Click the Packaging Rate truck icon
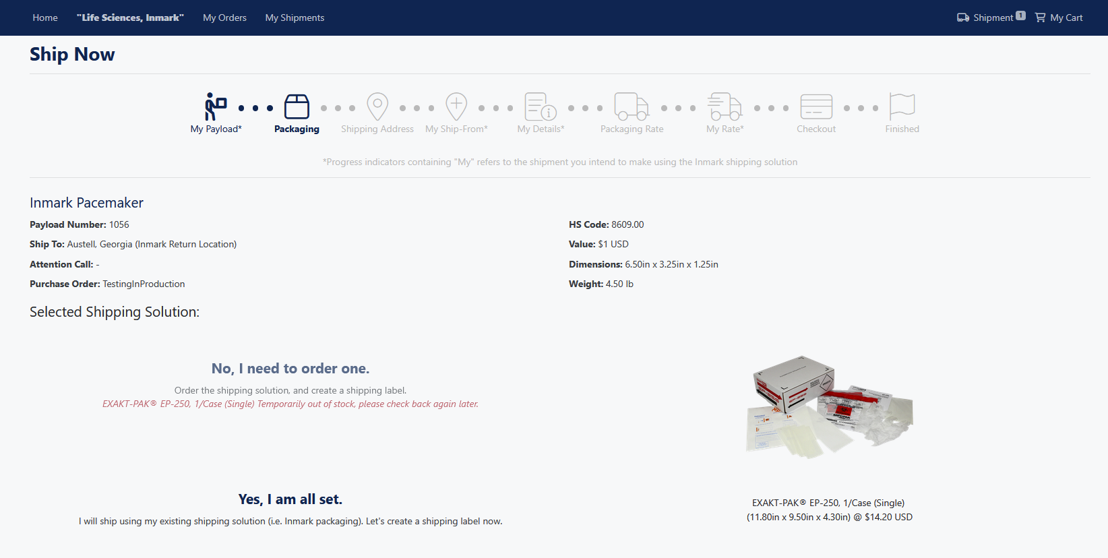 point(632,106)
